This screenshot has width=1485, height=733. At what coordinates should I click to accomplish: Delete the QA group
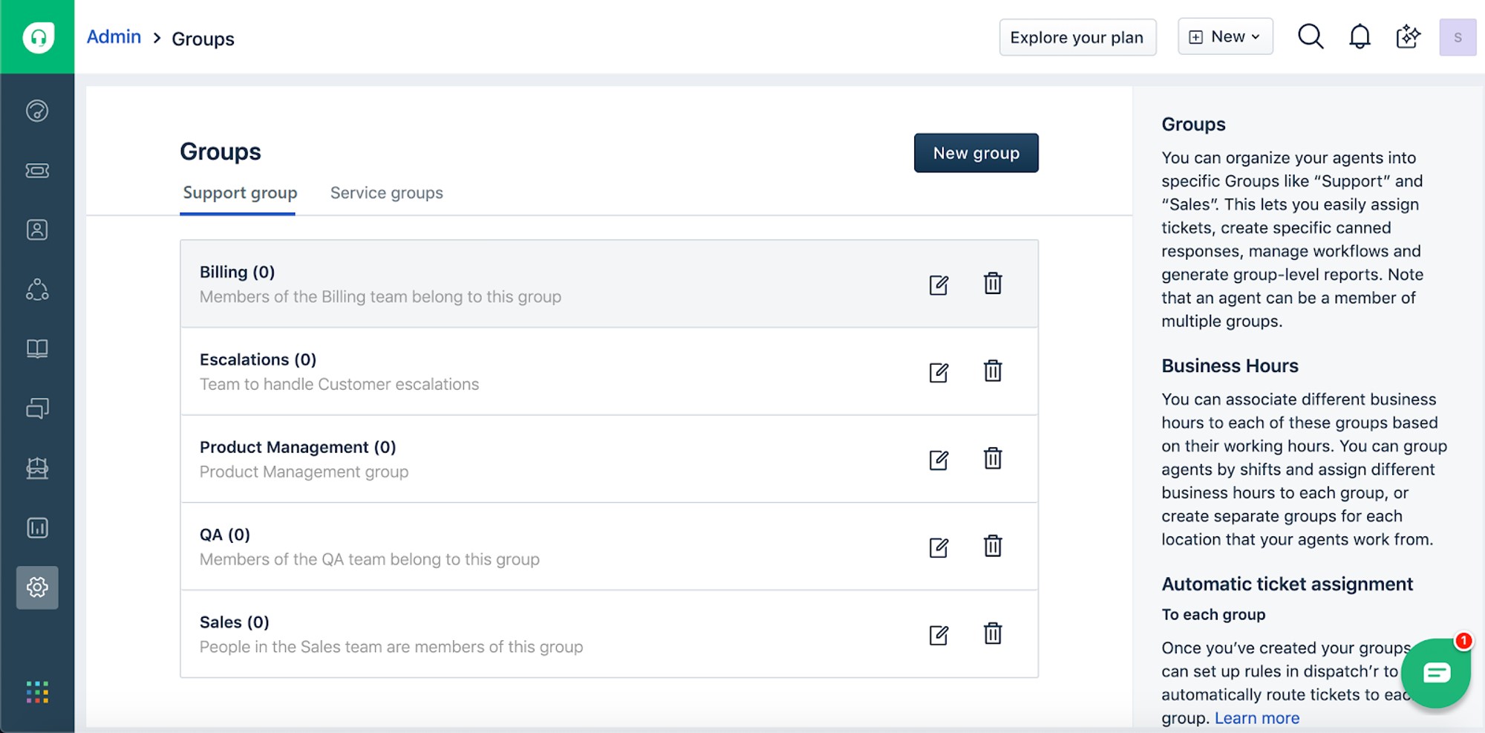(x=993, y=546)
